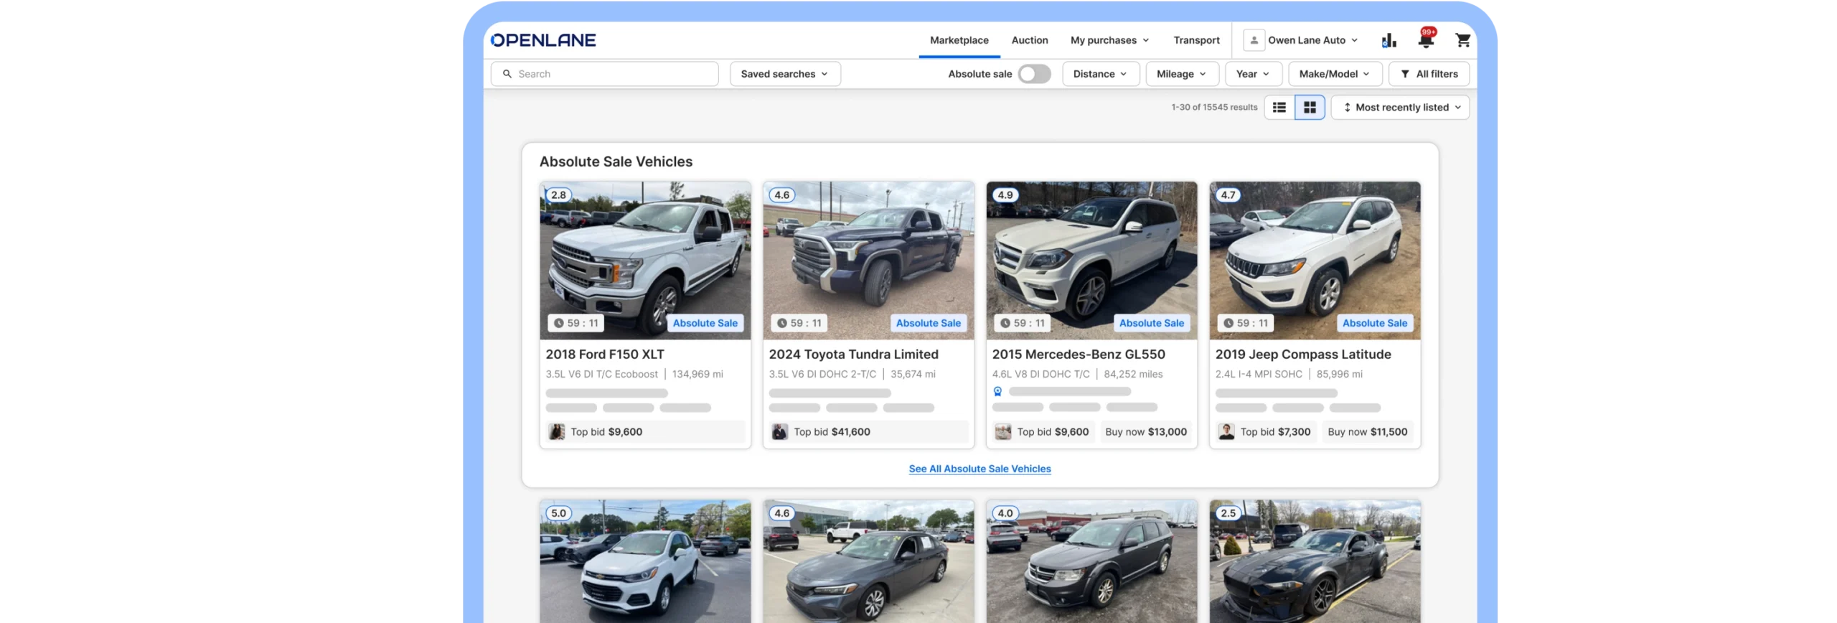The image size is (1837, 623).
Task: Click the OPENLANE logo
Action: (542, 40)
